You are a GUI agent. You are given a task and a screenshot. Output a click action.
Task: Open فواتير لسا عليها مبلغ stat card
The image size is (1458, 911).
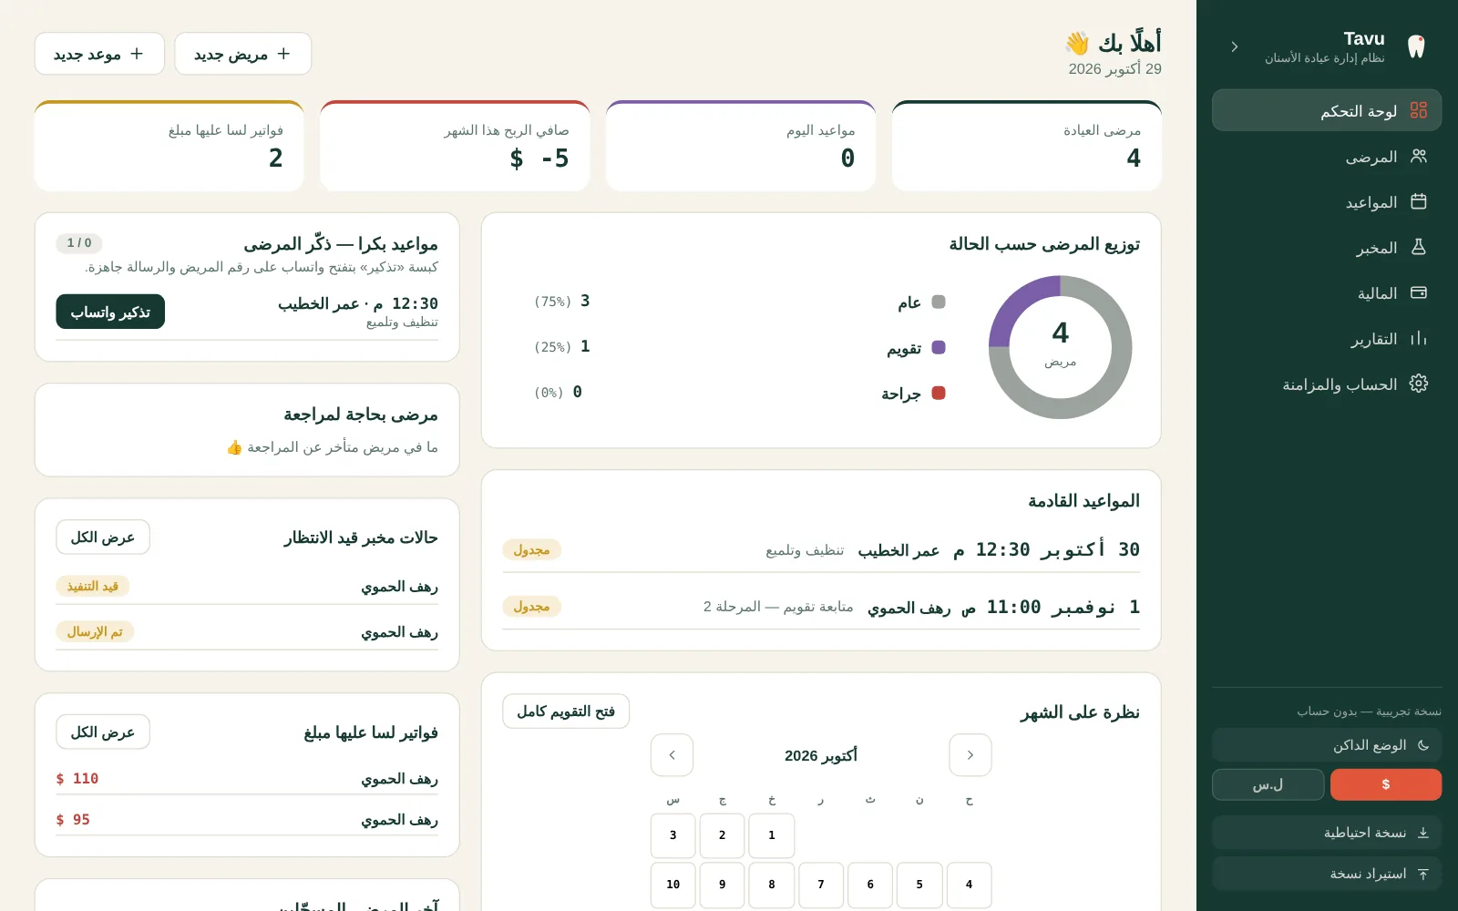coord(169,146)
